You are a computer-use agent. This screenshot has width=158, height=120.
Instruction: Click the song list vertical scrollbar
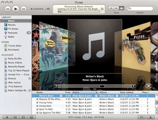[156, 103]
